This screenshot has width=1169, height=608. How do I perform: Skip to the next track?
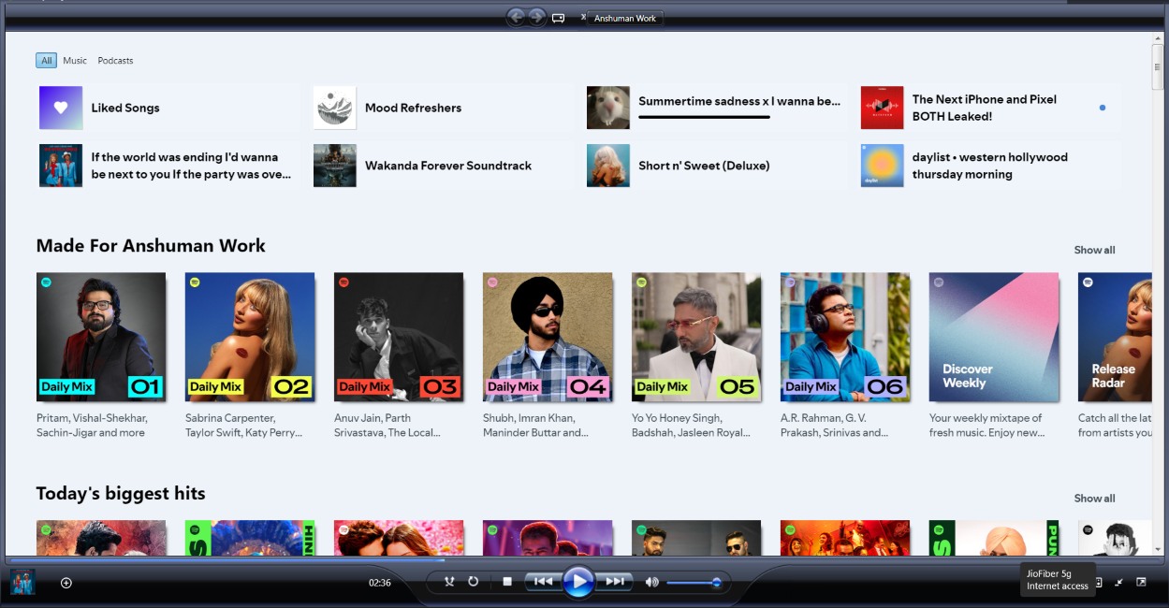(x=615, y=581)
